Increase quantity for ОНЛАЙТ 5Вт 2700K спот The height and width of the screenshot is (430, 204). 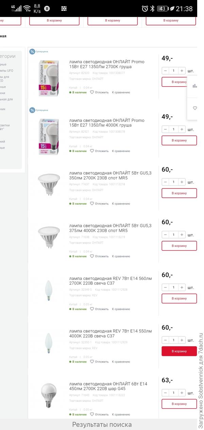(182, 182)
